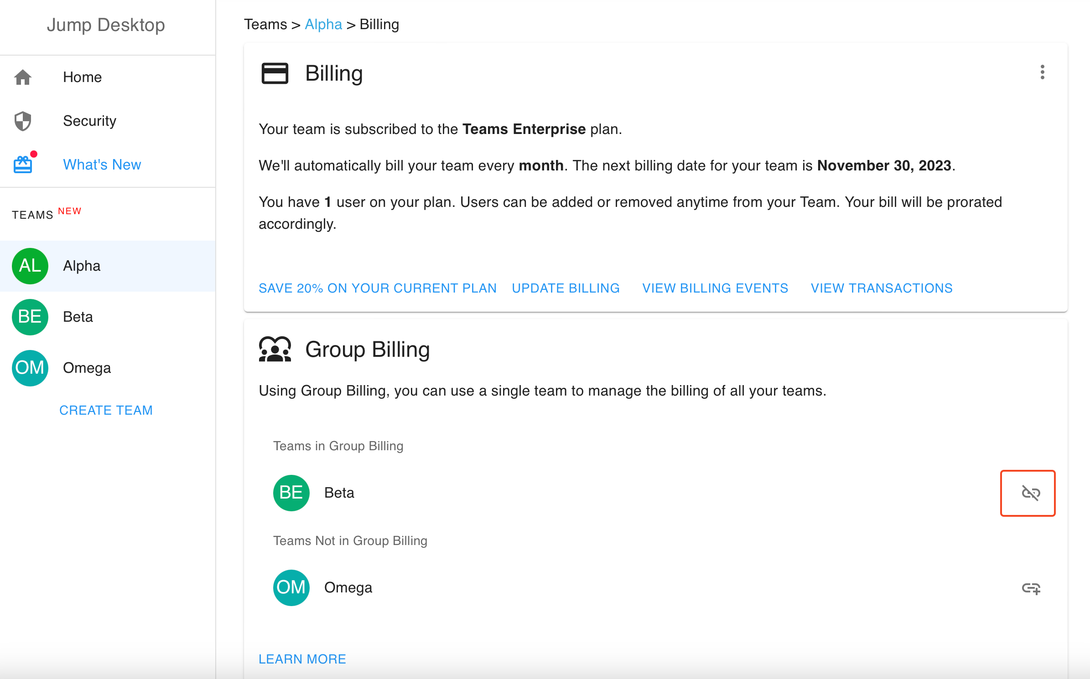Click the AL avatar in the sidebar
This screenshot has width=1090, height=679.
30,266
